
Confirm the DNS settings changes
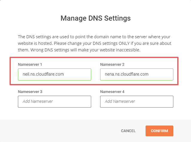click(x=159, y=131)
